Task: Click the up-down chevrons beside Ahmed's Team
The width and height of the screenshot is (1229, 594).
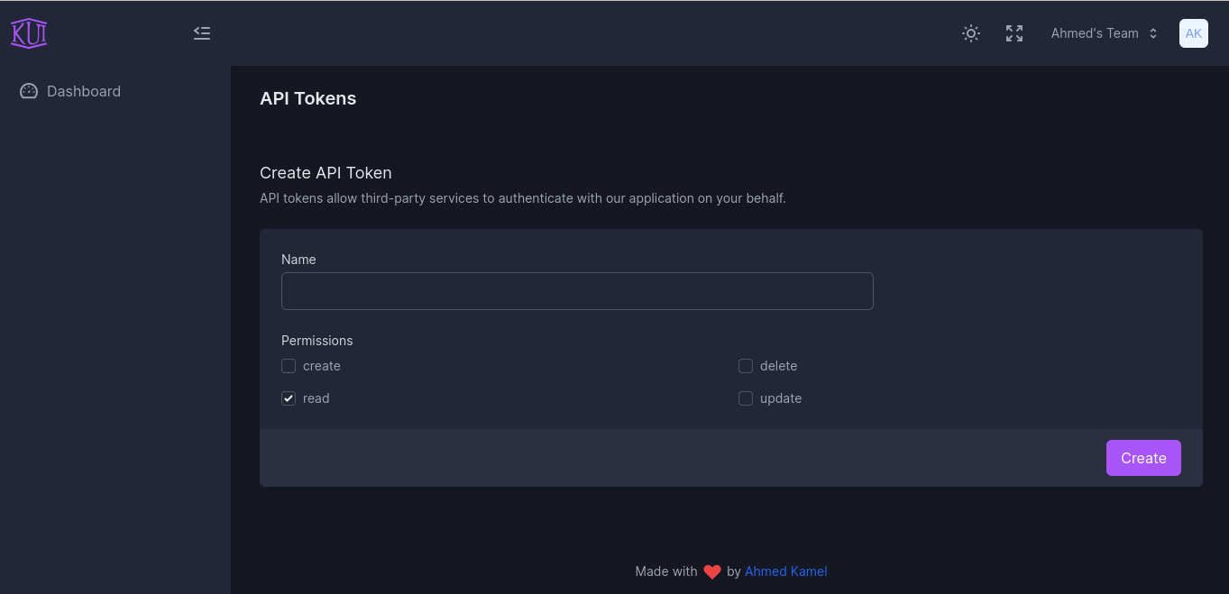Action: tap(1152, 33)
